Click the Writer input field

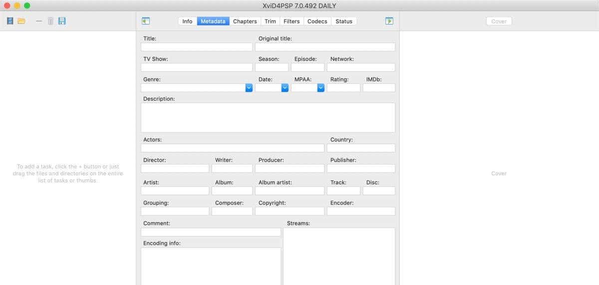(x=232, y=168)
